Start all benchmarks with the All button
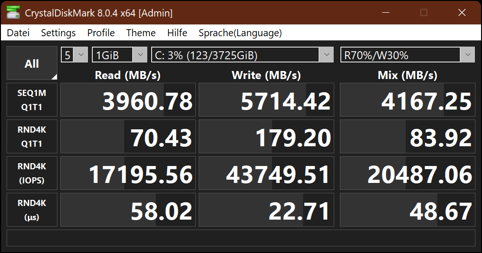The height and width of the screenshot is (253, 482). [32, 63]
